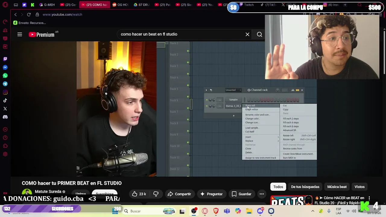Select the Todos filter chip
The image size is (386, 217).
point(278,187)
